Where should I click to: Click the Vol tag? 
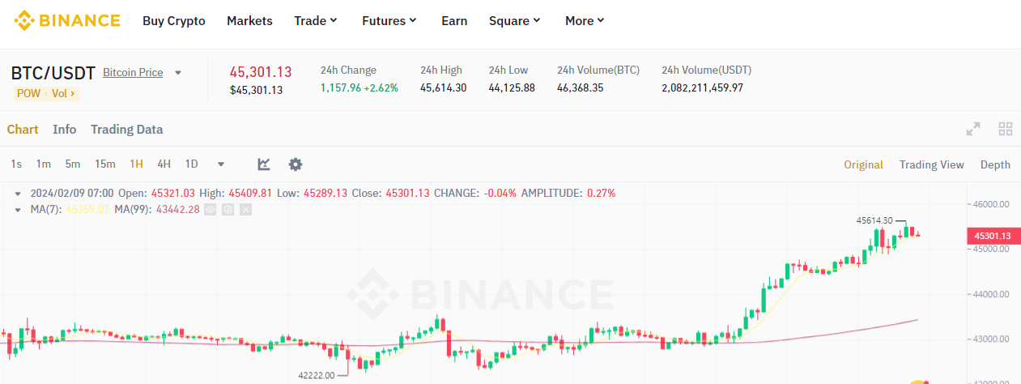pyautogui.click(x=62, y=93)
